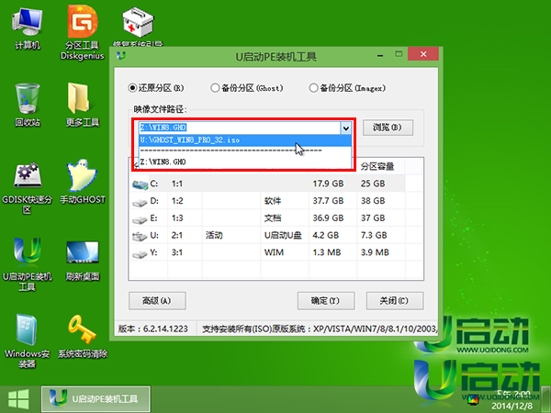Click the drive icon on the D: row
Image resolution: width=551 pixels, height=413 pixels.
[x=140, y=202]
